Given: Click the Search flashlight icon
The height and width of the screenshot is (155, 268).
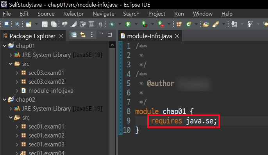Looking at the screenshot, I should click(216, 25).
